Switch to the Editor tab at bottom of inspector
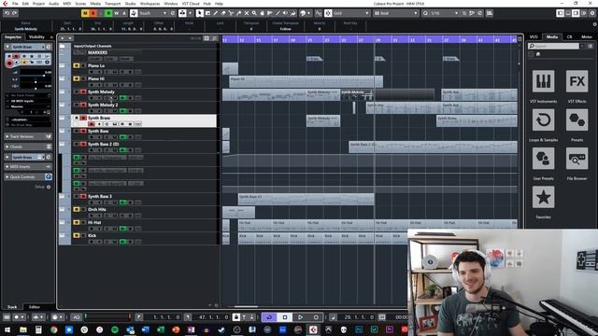Screen dimensions: 598x336 click(35, 307)
